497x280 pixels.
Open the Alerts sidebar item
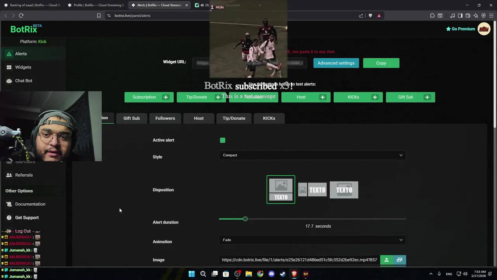(33, 54)
